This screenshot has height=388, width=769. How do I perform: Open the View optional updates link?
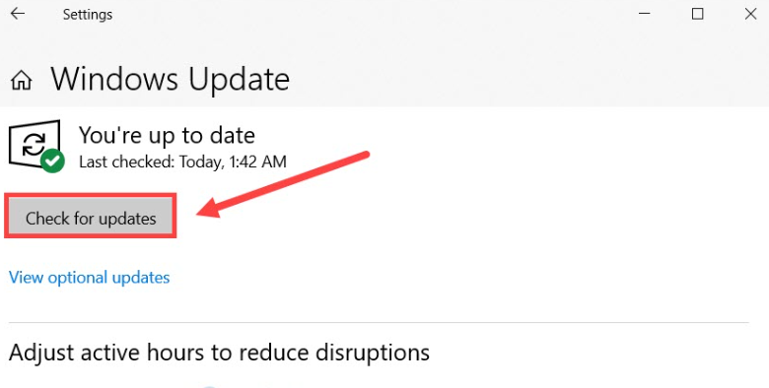pyautogui.click(x=90, y=278)
